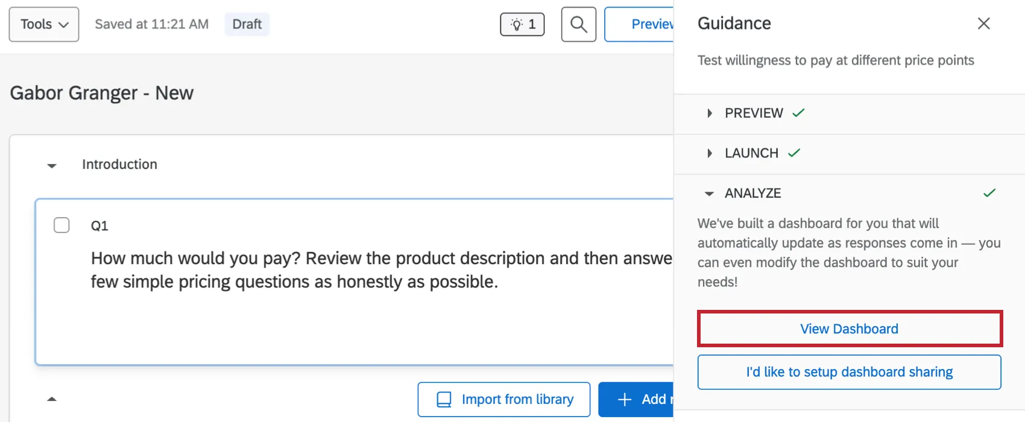The width and height of the screenshot is (1025, 422).
Task: Click Test willingness to pay description
Action: click(x=836, y=60)
